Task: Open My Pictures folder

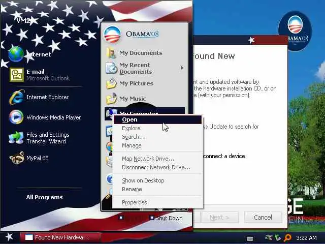Action: click(x=129, y=83)
